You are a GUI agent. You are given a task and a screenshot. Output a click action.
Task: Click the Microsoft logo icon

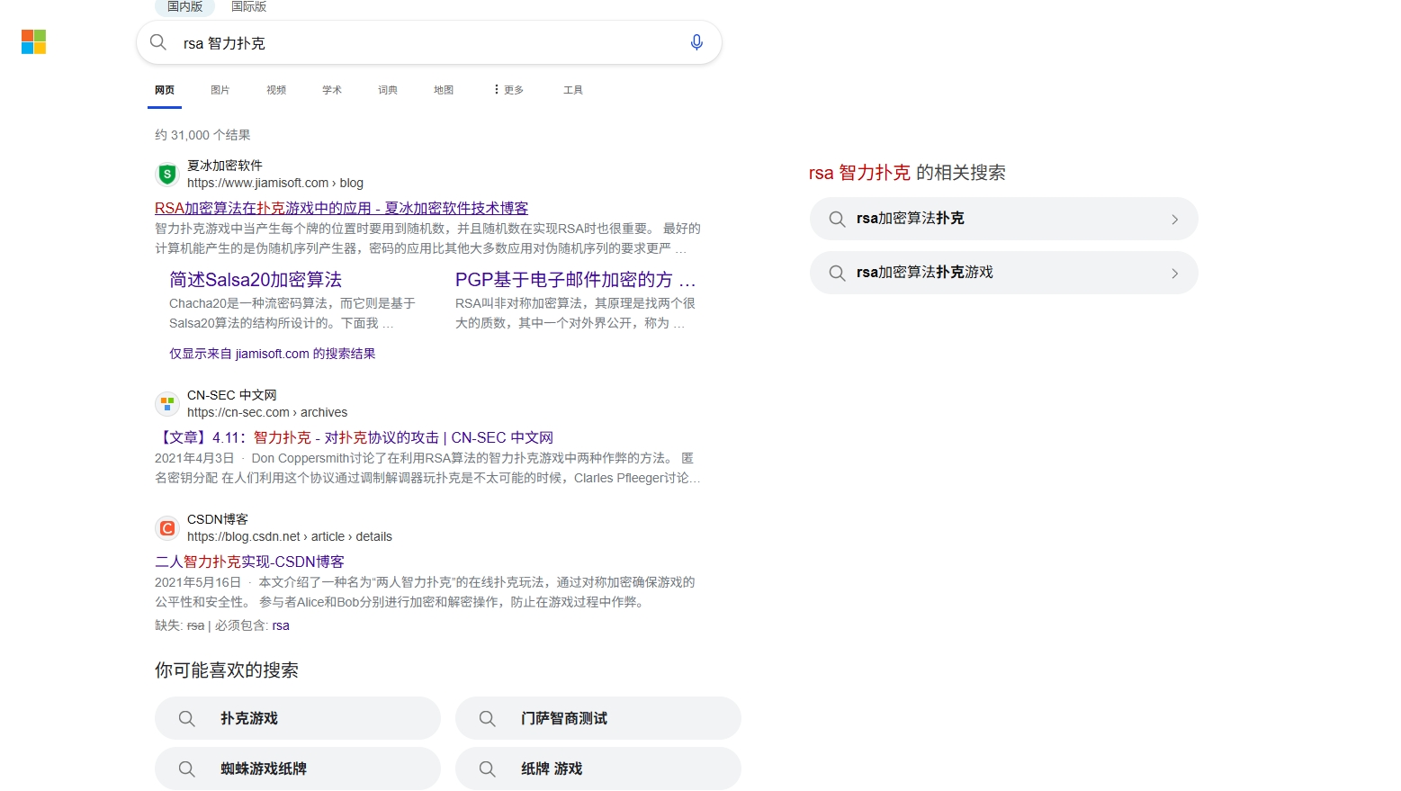point(33,42)
